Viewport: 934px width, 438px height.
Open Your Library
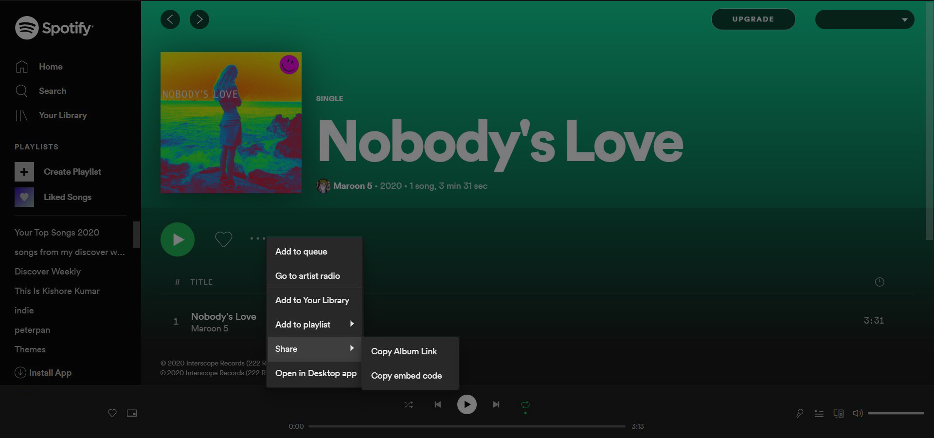[x=63, y=115]
